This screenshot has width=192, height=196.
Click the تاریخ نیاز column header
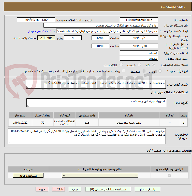(x=20, y=115)
